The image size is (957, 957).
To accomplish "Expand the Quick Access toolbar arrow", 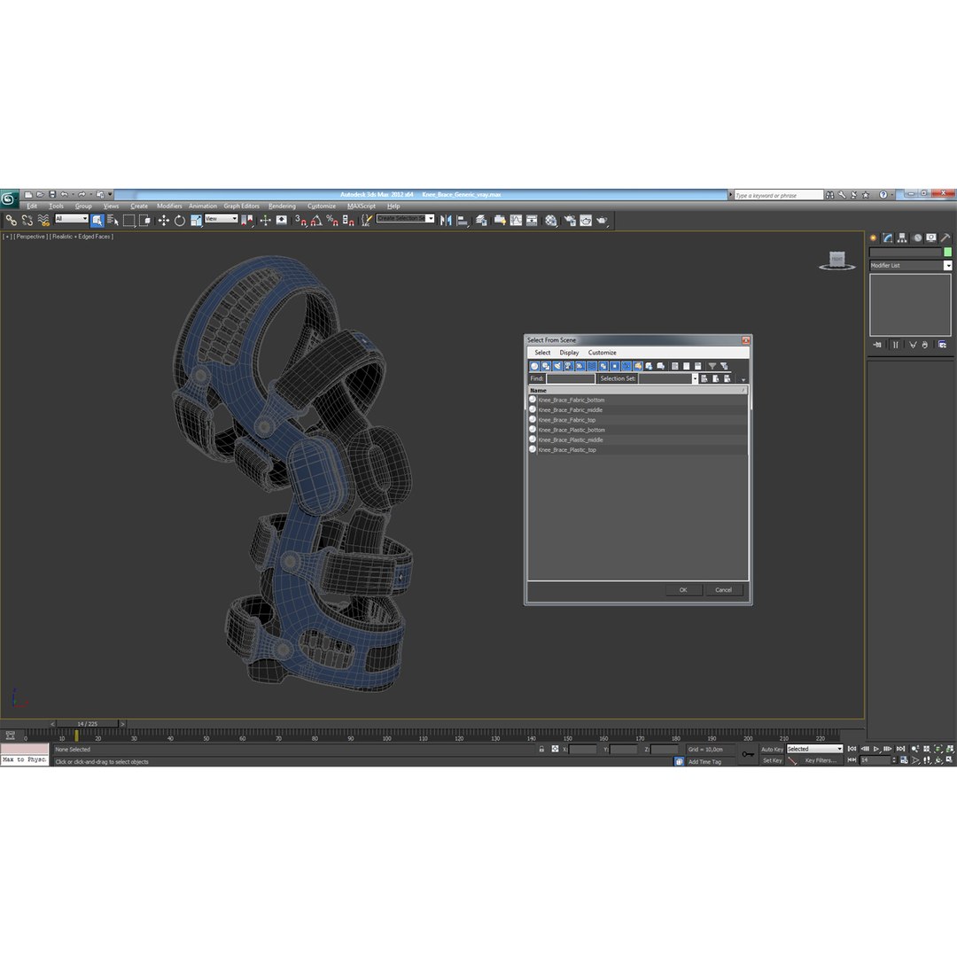I will [x=111, y=194].
